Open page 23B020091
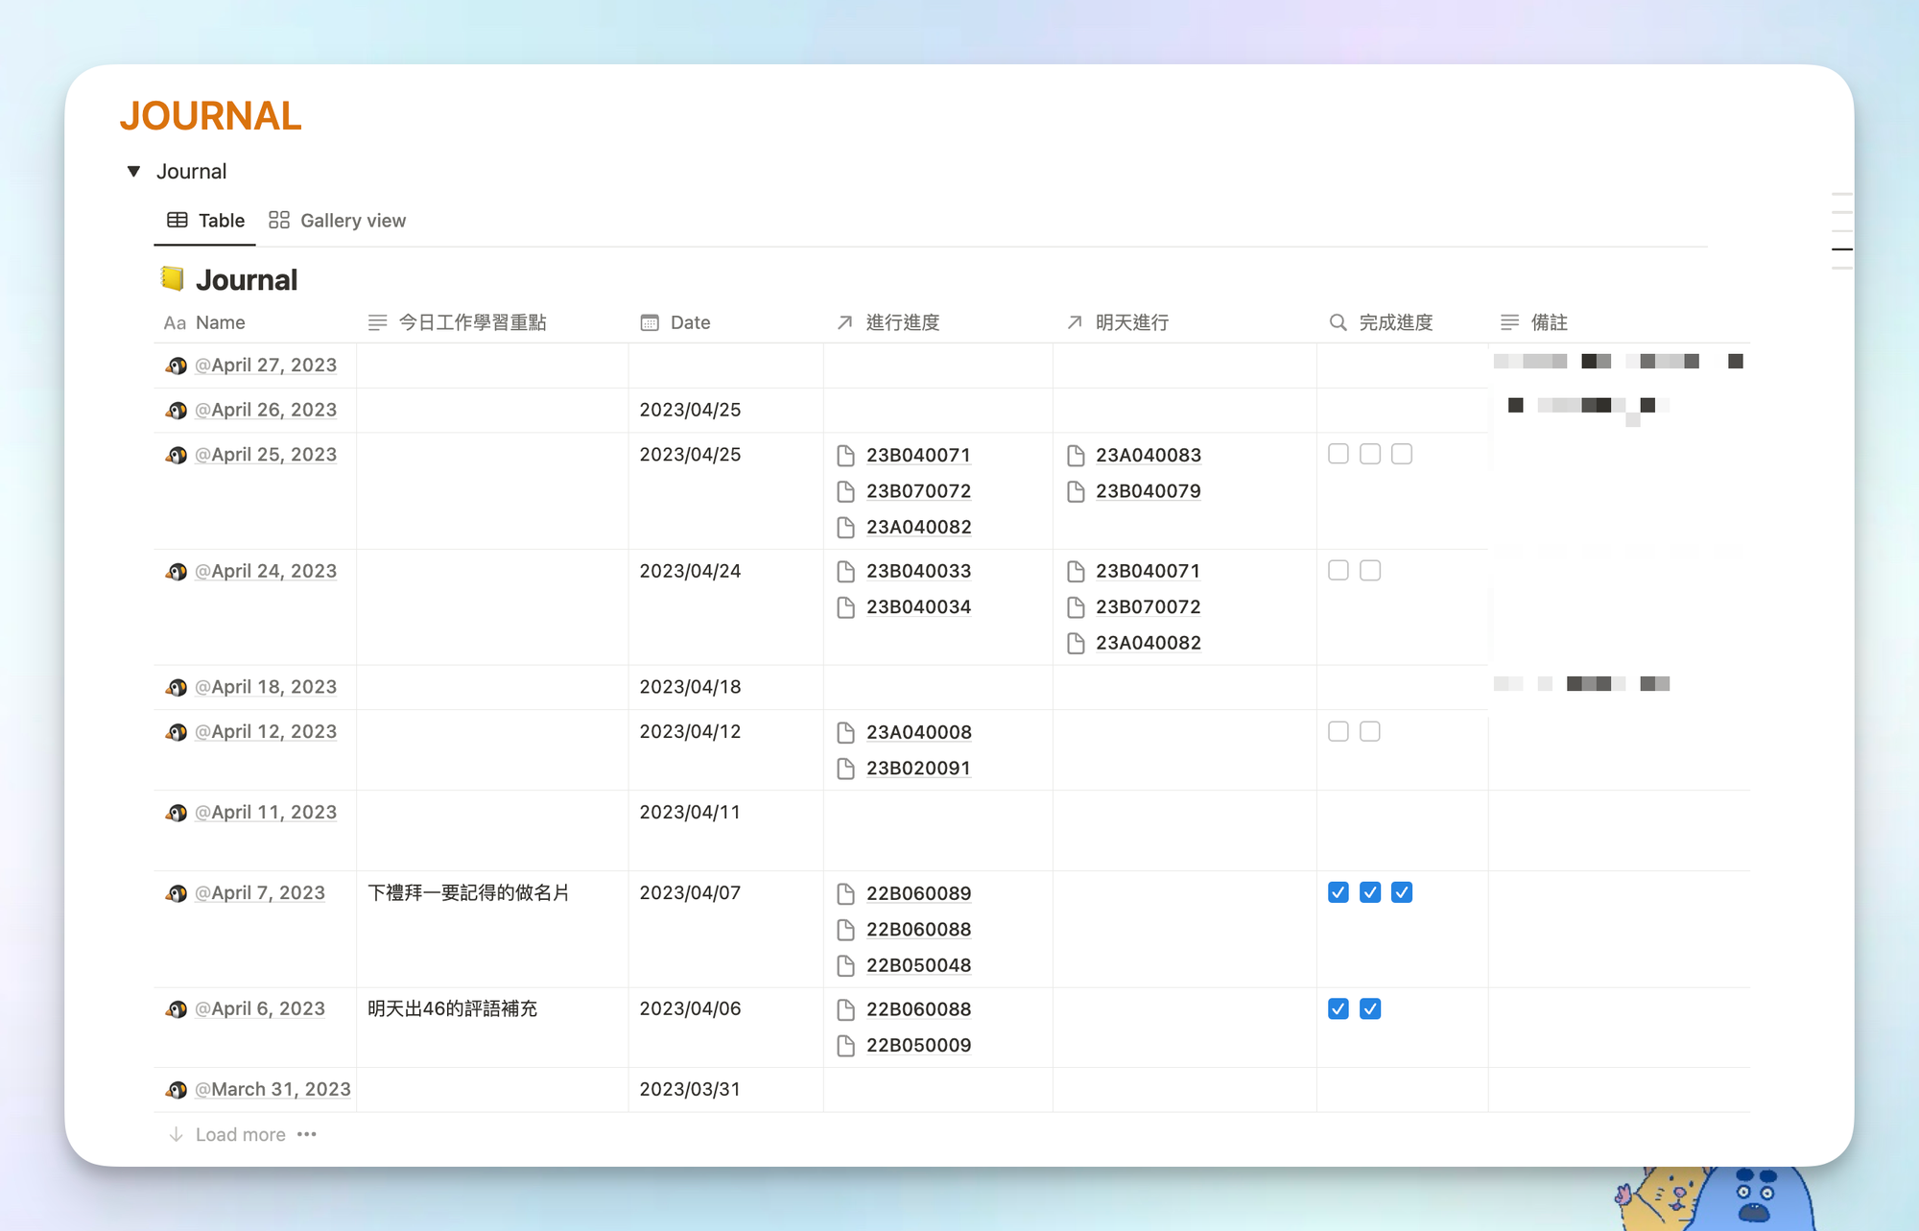Image resolution: width=1919 pixels, height=1231 pixels. click(x=918, y=769)
